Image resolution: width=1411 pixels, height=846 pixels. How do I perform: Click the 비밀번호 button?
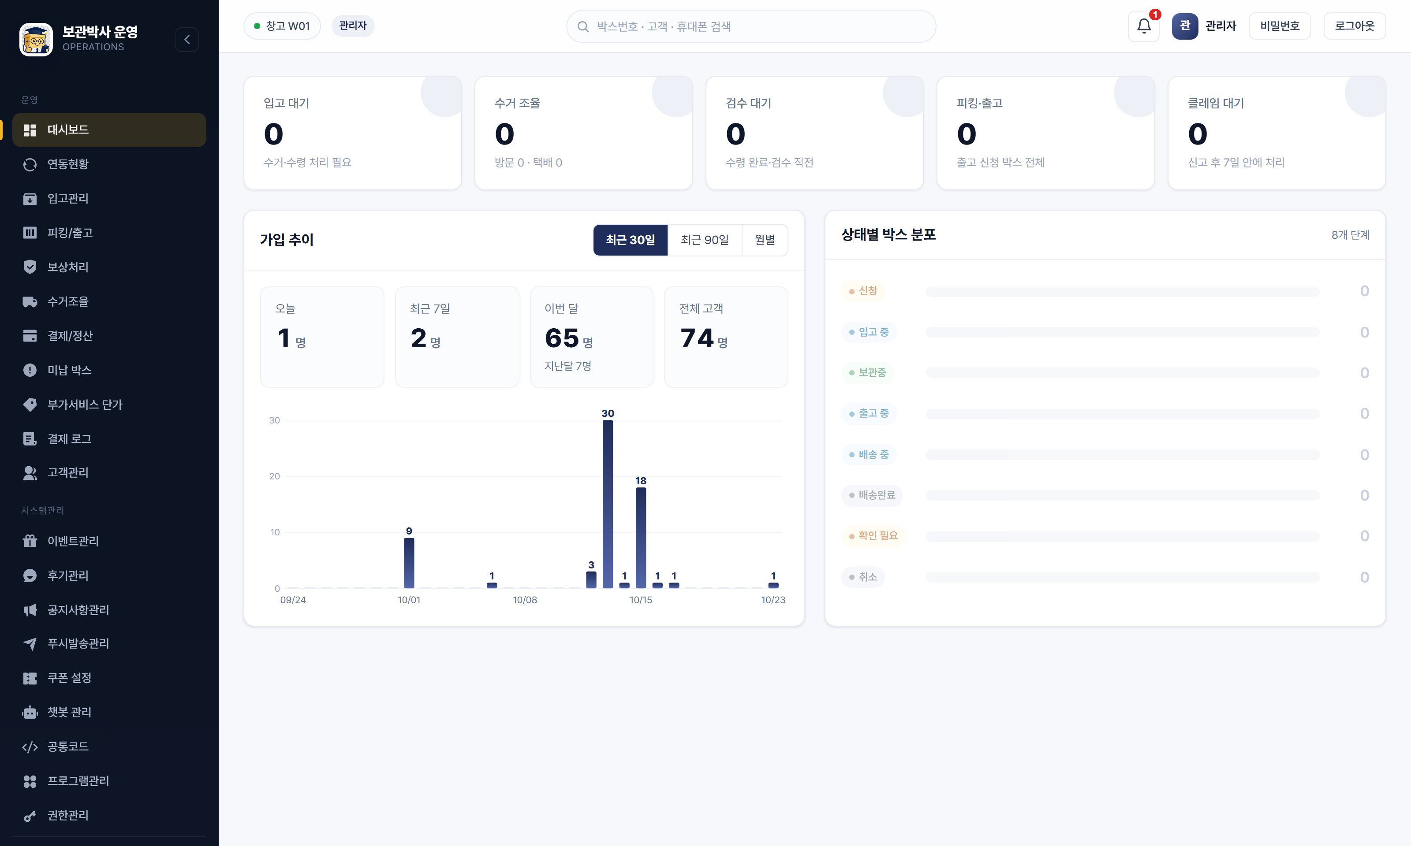[x=1279, y=26]
